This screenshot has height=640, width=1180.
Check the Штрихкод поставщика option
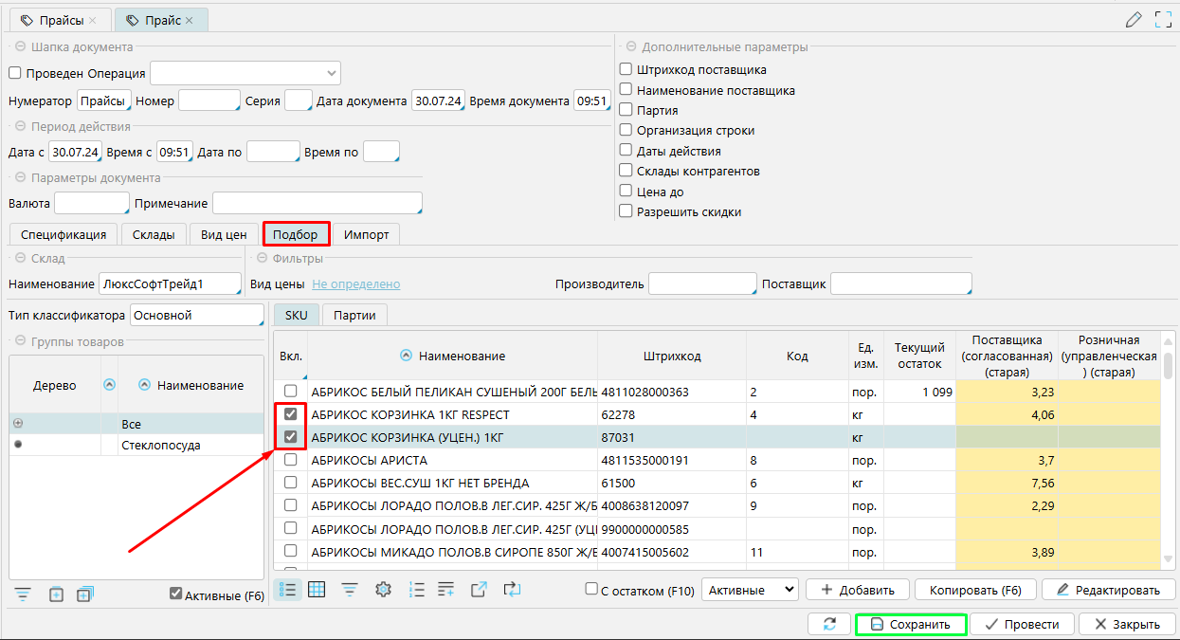tap(626, 69)
